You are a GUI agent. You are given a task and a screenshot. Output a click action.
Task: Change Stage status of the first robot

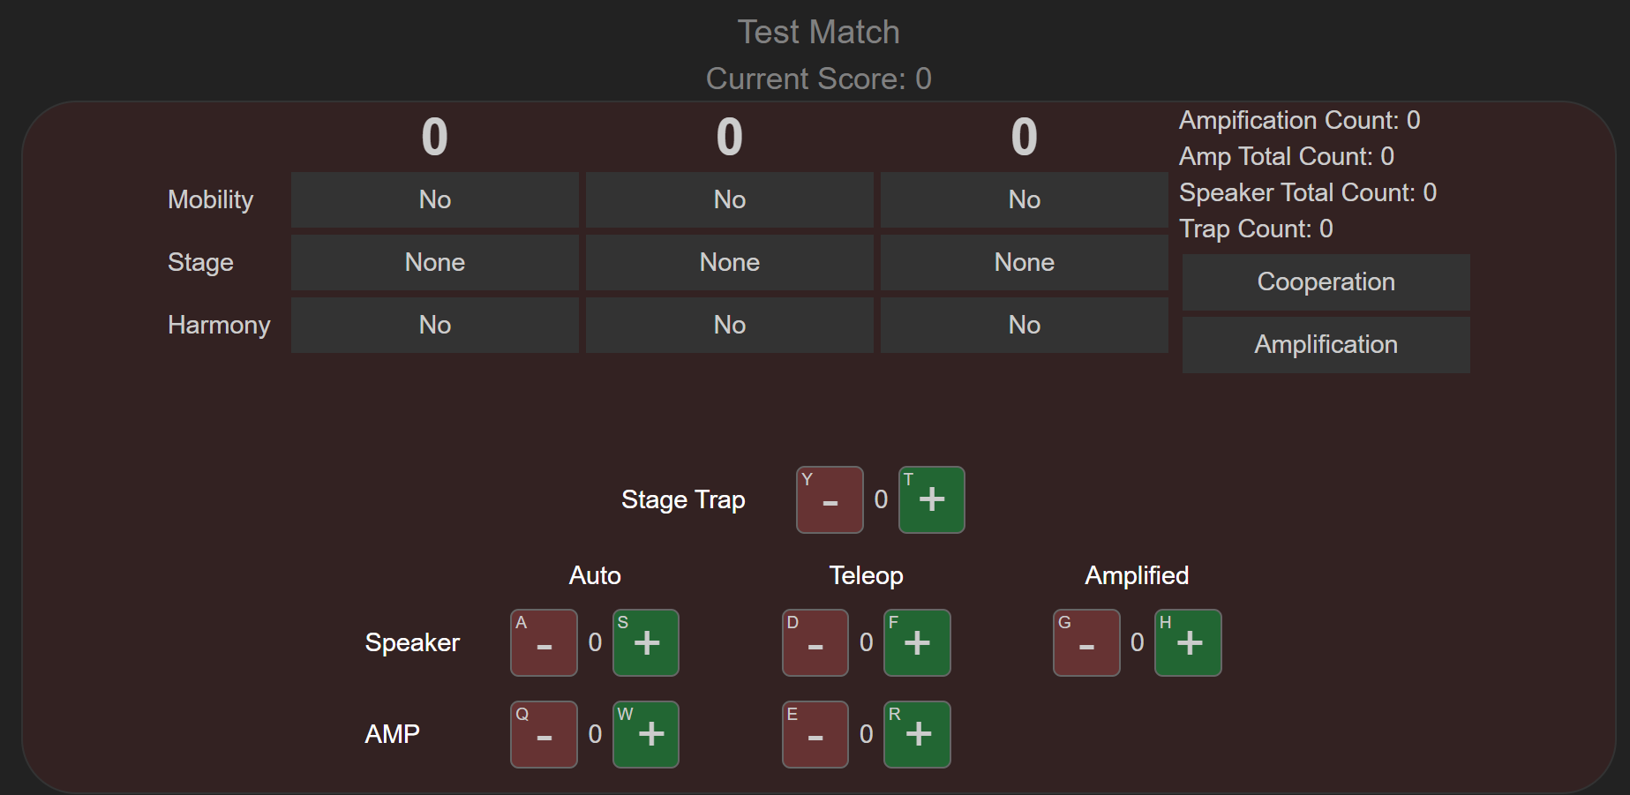[435, 262]
